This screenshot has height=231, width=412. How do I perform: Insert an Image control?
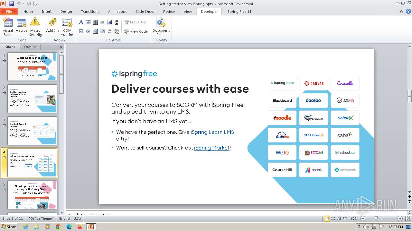pyautogui.click(x=109, y=22)
